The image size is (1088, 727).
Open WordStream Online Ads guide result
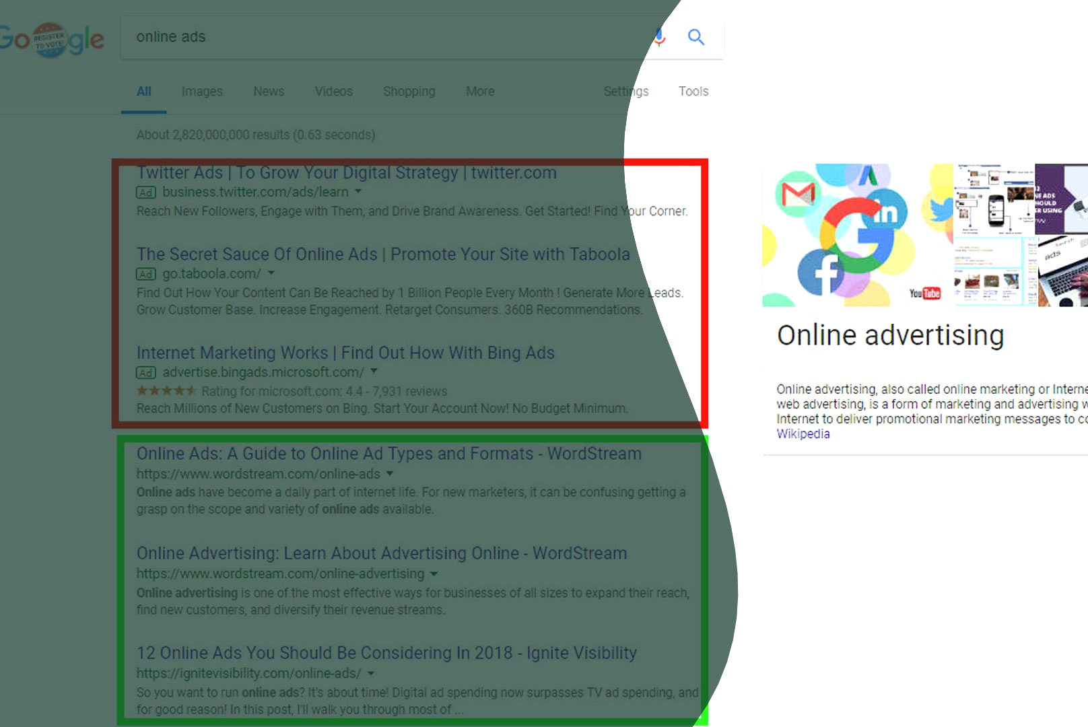tap(389, 454)
